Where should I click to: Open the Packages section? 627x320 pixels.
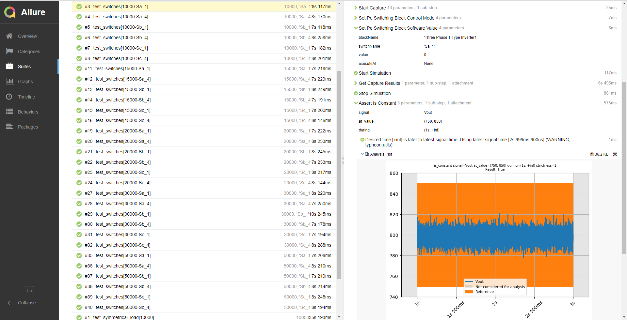pos(29,127)
